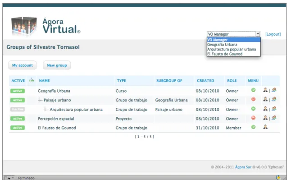
Task: Click green menu status icon for El Fausto de Gounod
Action: click(253, 127)
